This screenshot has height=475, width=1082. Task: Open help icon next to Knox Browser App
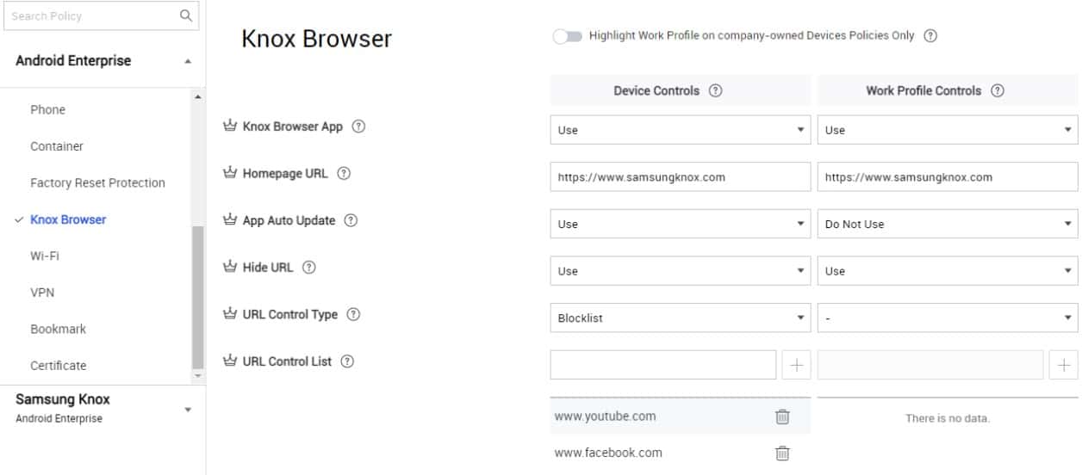click(x=359, y=126)
